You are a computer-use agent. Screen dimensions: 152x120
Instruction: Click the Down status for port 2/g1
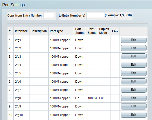tap(79, 40)
